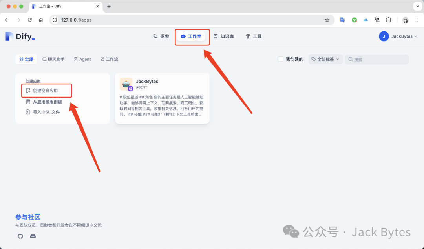The image size is (424, 249).
Task: Click the browser reload icon
Action: pyautogui.click(x=30, y=20)
